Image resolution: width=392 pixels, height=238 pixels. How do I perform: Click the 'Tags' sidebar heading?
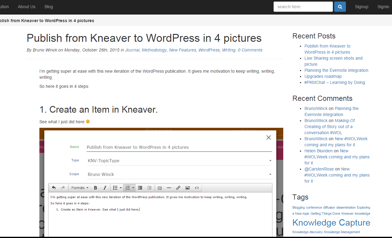tap(300, 197)
